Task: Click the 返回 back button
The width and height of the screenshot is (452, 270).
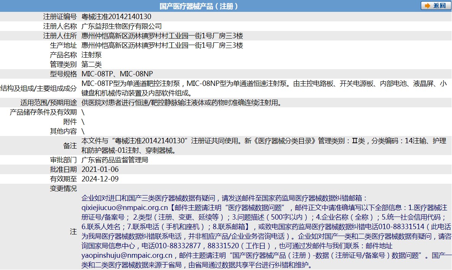Action: [x=436, y=6]
